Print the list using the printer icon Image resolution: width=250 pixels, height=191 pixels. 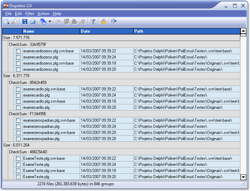(x=33, y=21)
